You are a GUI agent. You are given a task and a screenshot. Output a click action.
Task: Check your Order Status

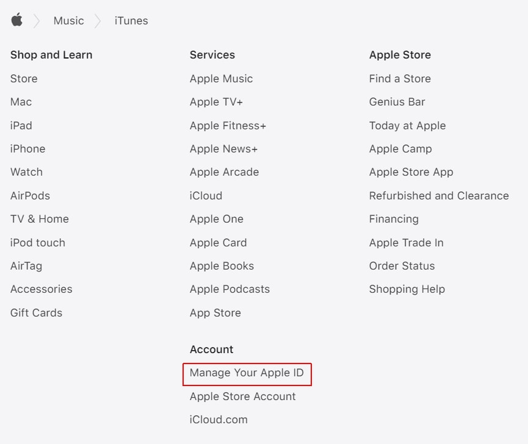(x=402, y=265)
